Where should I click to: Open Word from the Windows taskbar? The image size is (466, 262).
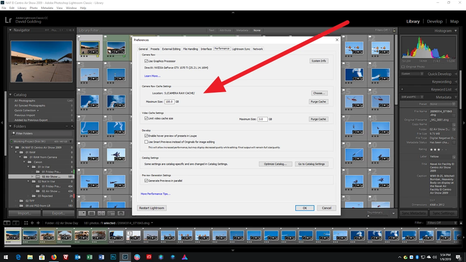102,257
